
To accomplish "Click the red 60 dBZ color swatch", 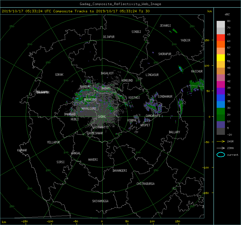I will click(221, 37).
